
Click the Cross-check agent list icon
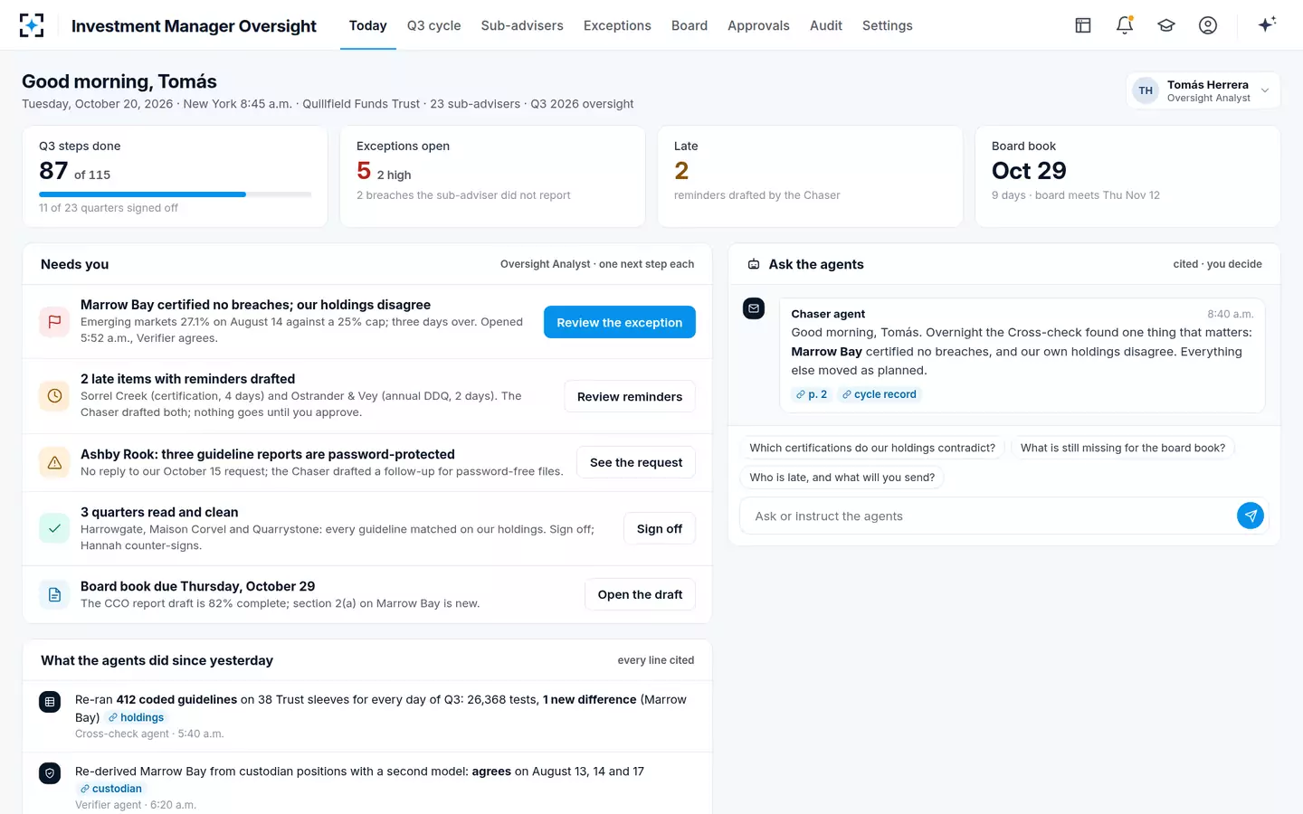pos(50,702)
